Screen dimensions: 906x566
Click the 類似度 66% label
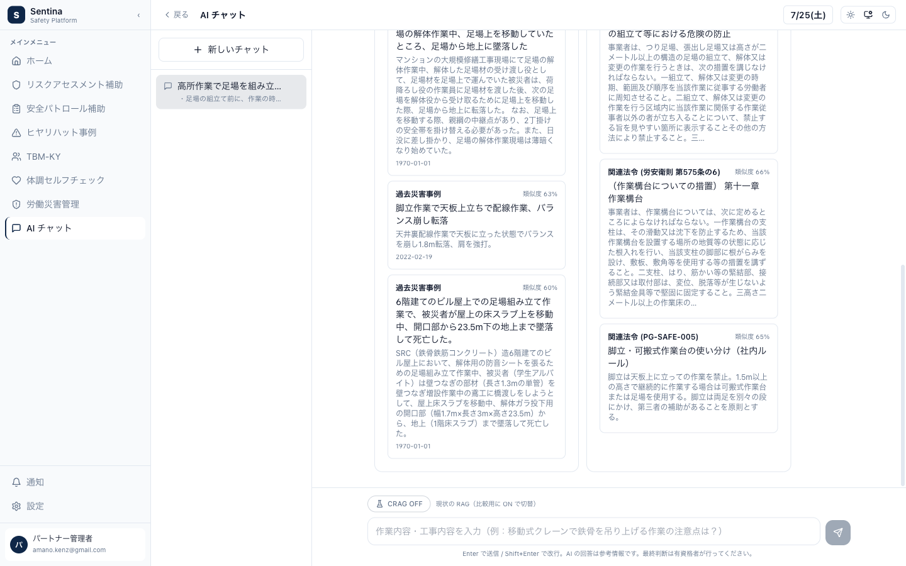click(x=752, y=172)
